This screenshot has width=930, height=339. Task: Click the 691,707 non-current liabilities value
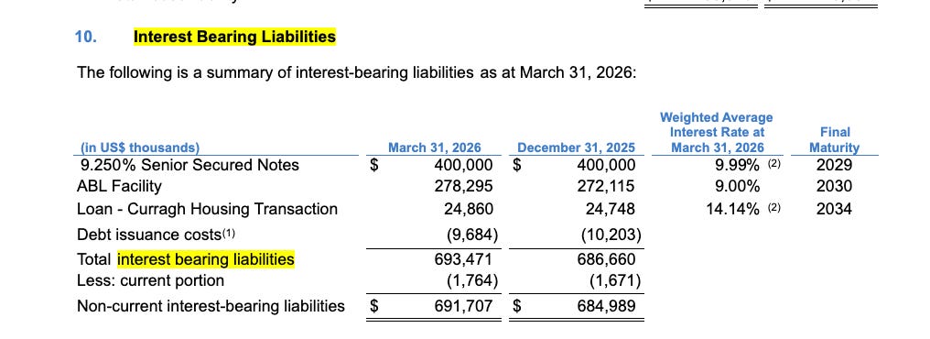tap(462, 306)
